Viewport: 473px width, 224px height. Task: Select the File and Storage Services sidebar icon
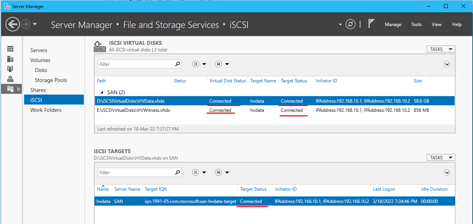[x=10, y=89]
